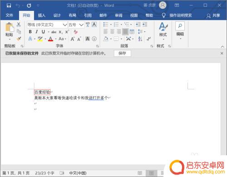Toggle strikethrough abc formatting
Viewport: 227px width, 177px height.
click(54, 32)
